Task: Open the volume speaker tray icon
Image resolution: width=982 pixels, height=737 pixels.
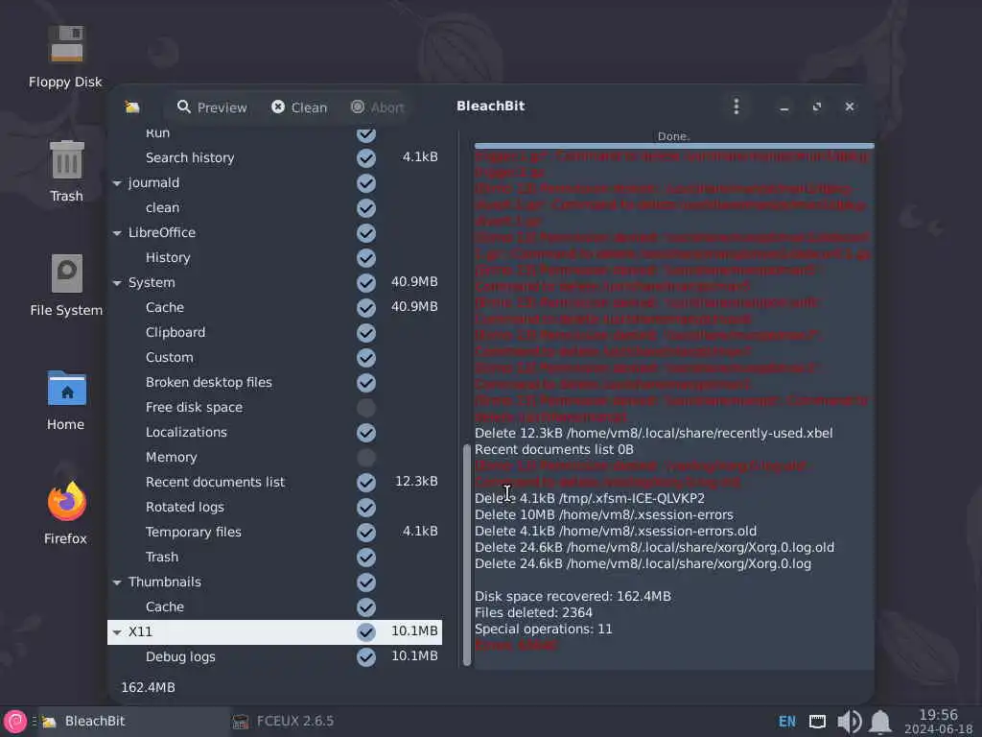Action: 850,722
